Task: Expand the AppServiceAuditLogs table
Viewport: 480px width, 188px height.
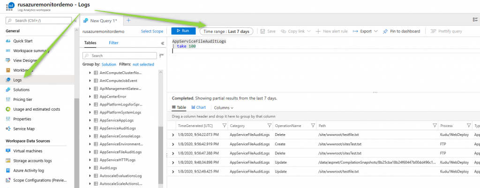Action: [90, 128]
